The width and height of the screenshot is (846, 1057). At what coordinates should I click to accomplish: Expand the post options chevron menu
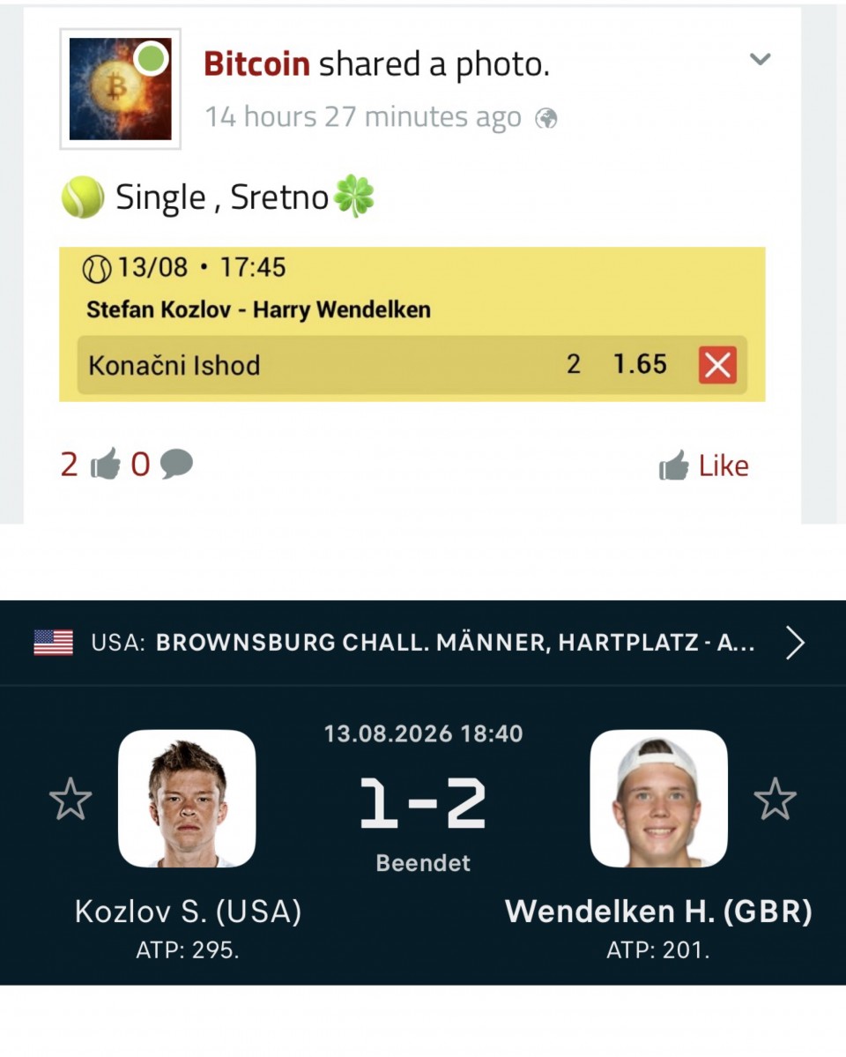760,59
